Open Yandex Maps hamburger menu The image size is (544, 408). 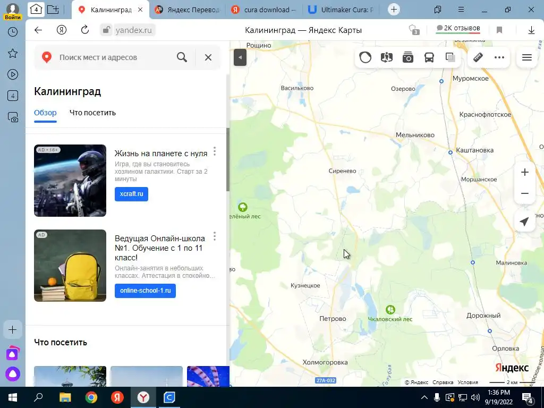coord(527,57)
